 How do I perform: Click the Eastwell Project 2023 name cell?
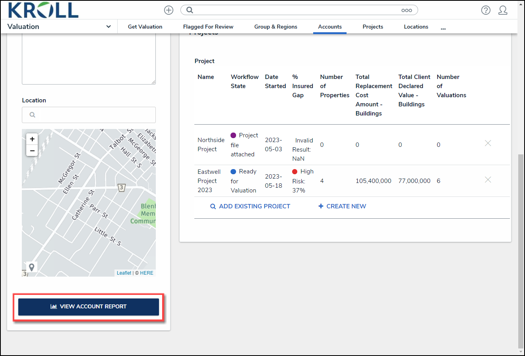pos(209,181)
